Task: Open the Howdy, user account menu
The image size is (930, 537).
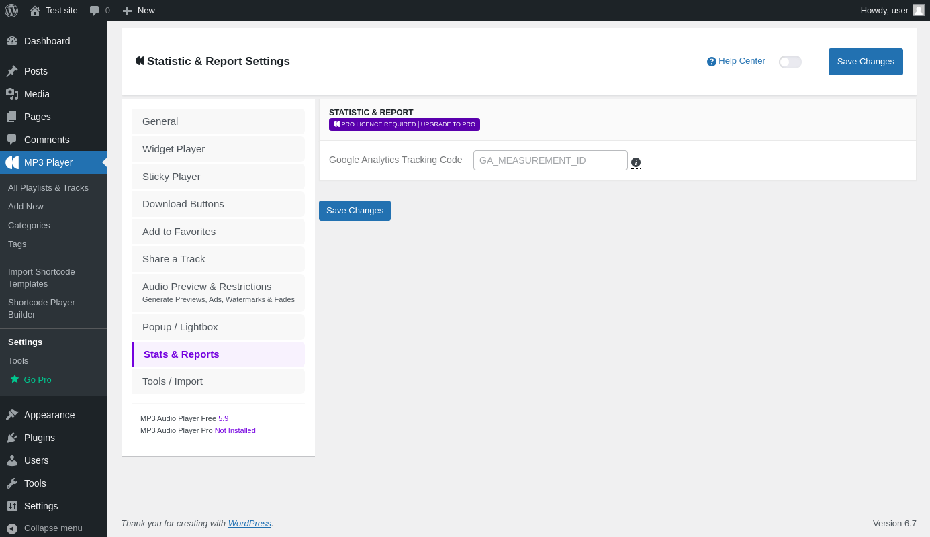Action: [884, 11]
